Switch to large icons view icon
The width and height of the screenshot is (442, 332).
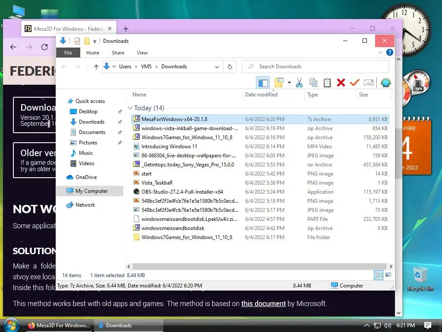388,275
